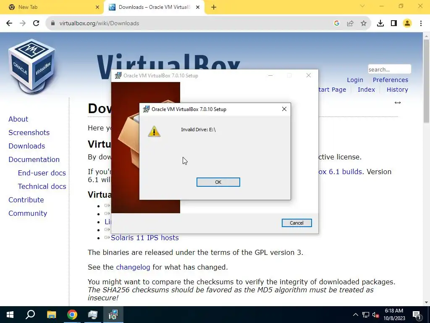Click muted volume icon in tray
The height and width of the screenshot is (323, 430).
(x=376, y=315)
